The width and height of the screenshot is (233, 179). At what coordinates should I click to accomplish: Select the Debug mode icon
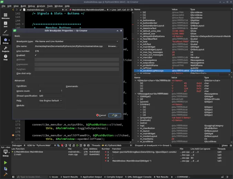pos(6,41)
